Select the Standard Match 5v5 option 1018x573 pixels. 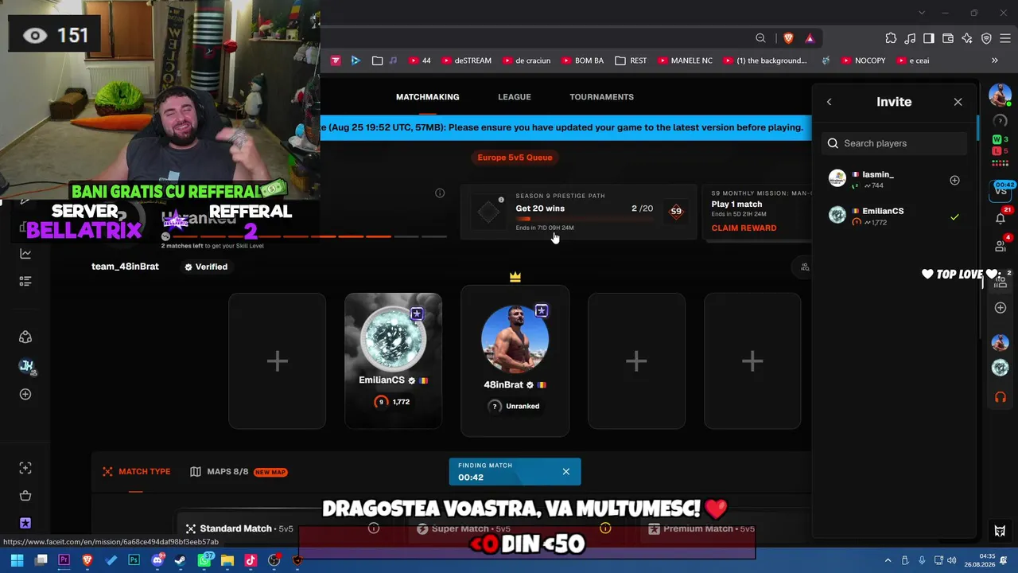[239, 528]
